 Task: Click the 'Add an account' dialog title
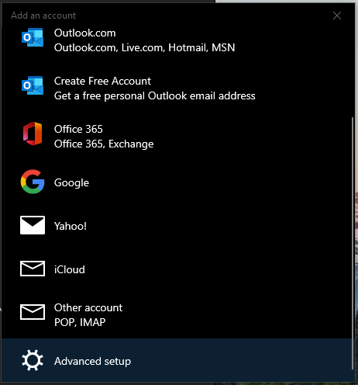43,16
